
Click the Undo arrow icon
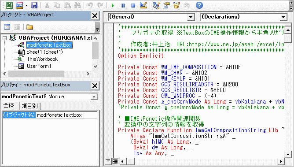[90, 5]
